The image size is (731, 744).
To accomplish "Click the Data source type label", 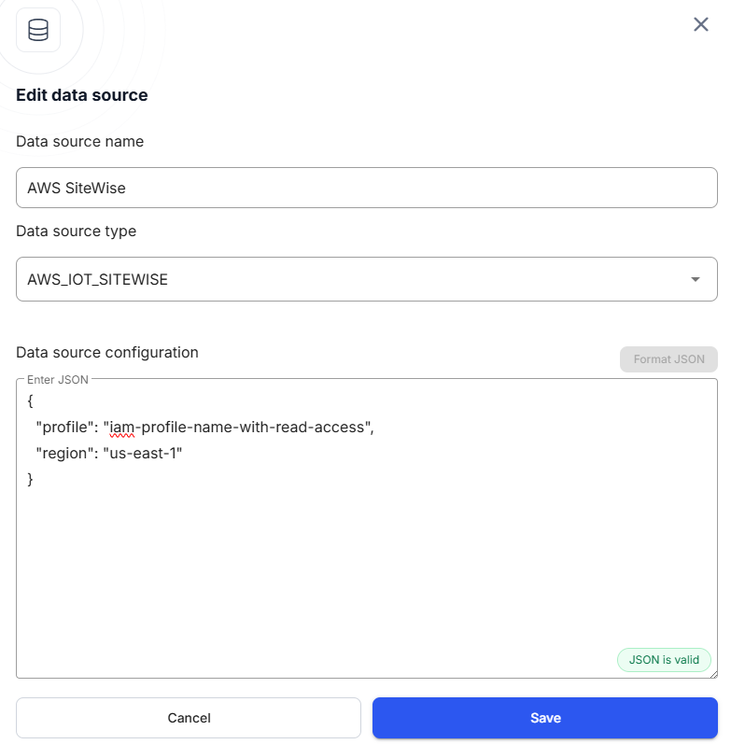I will pos(76,231).
